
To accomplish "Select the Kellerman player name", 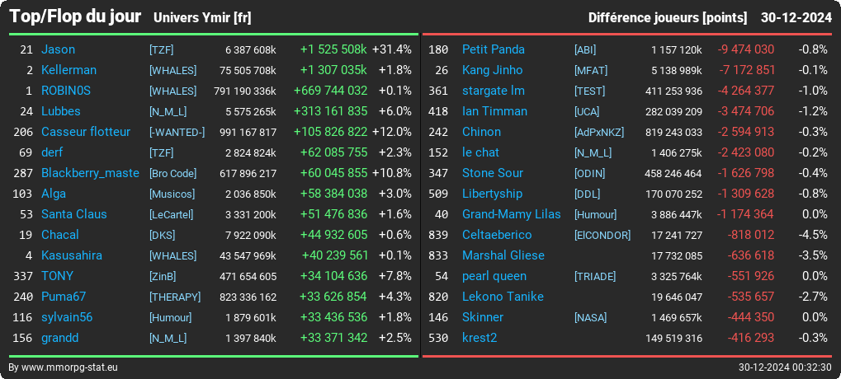I will click(x=69, y=70).
